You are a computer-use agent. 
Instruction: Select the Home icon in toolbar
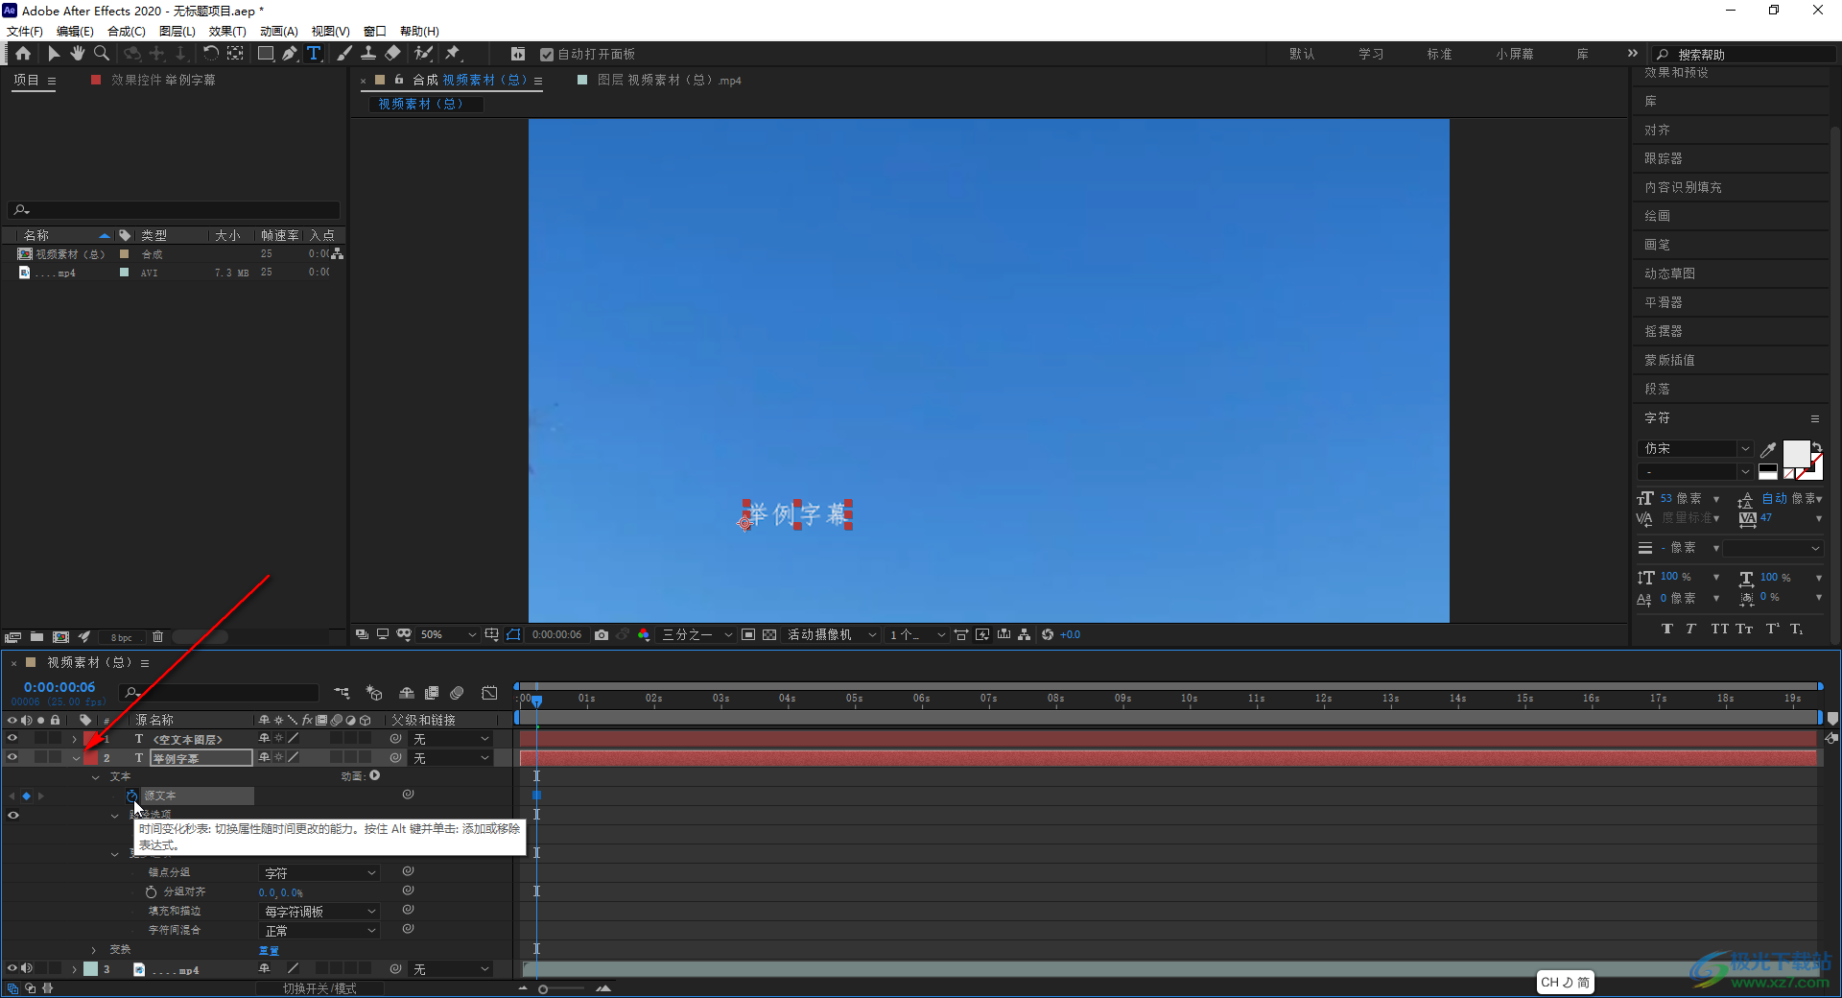pos(23,54)
